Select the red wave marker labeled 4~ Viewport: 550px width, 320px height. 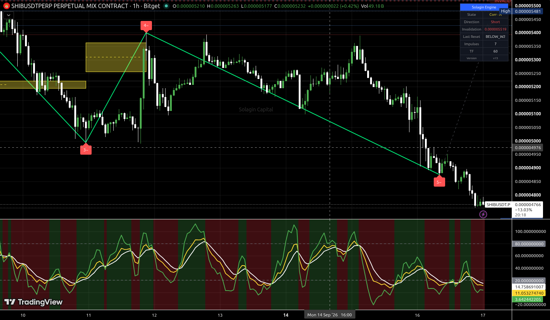(x=146, y=26)
